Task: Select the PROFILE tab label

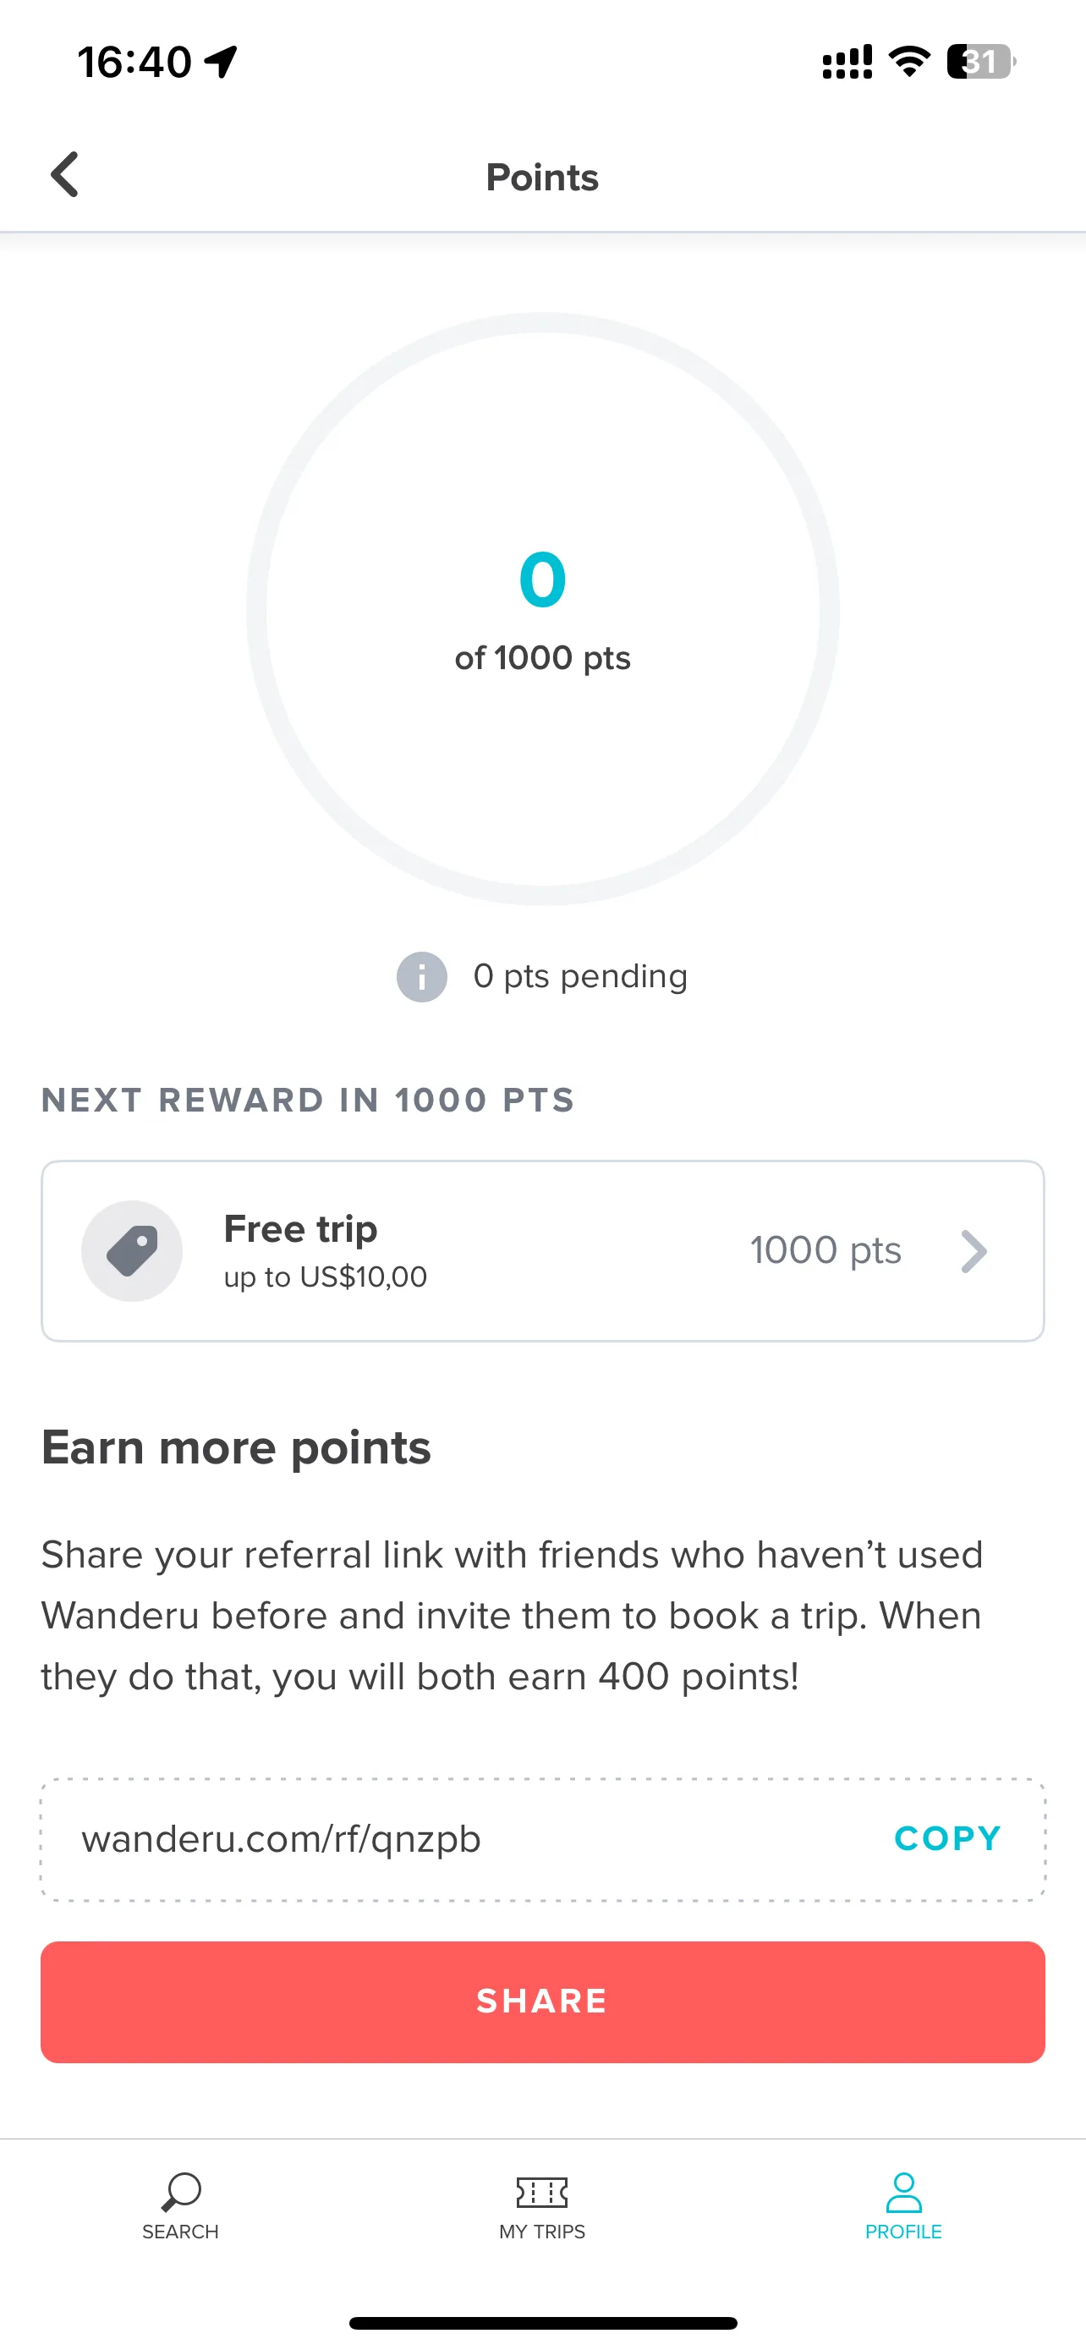Action: (x=903, y=2232)
